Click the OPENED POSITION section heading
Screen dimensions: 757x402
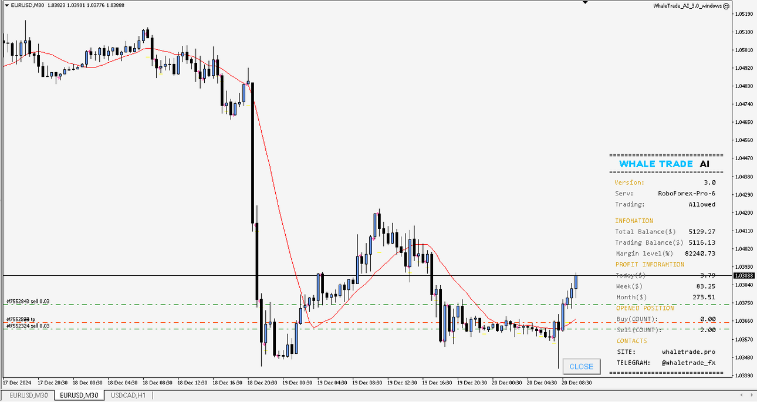click(645, 308)
